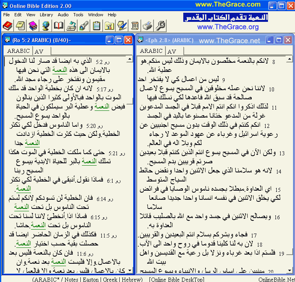Open the red Bible book toolbar icon
This screenshot has width=295, height=282.
[8, 26]
